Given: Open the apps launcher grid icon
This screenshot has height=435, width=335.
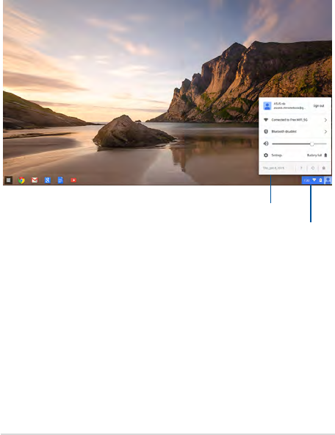Looking at the screenshot, I should (x=8, y=180).
